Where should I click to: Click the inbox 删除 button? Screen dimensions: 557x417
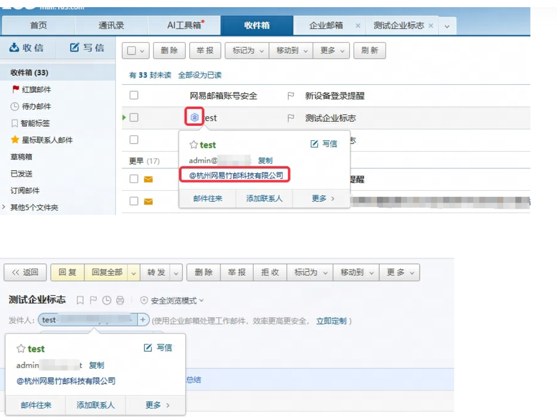point(169,51)
